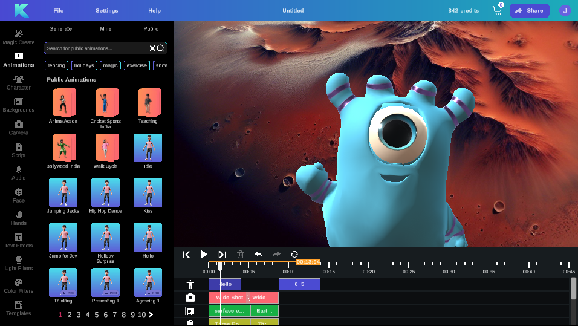Click the undo arrow in timeline toolbar

coord(258,255)
